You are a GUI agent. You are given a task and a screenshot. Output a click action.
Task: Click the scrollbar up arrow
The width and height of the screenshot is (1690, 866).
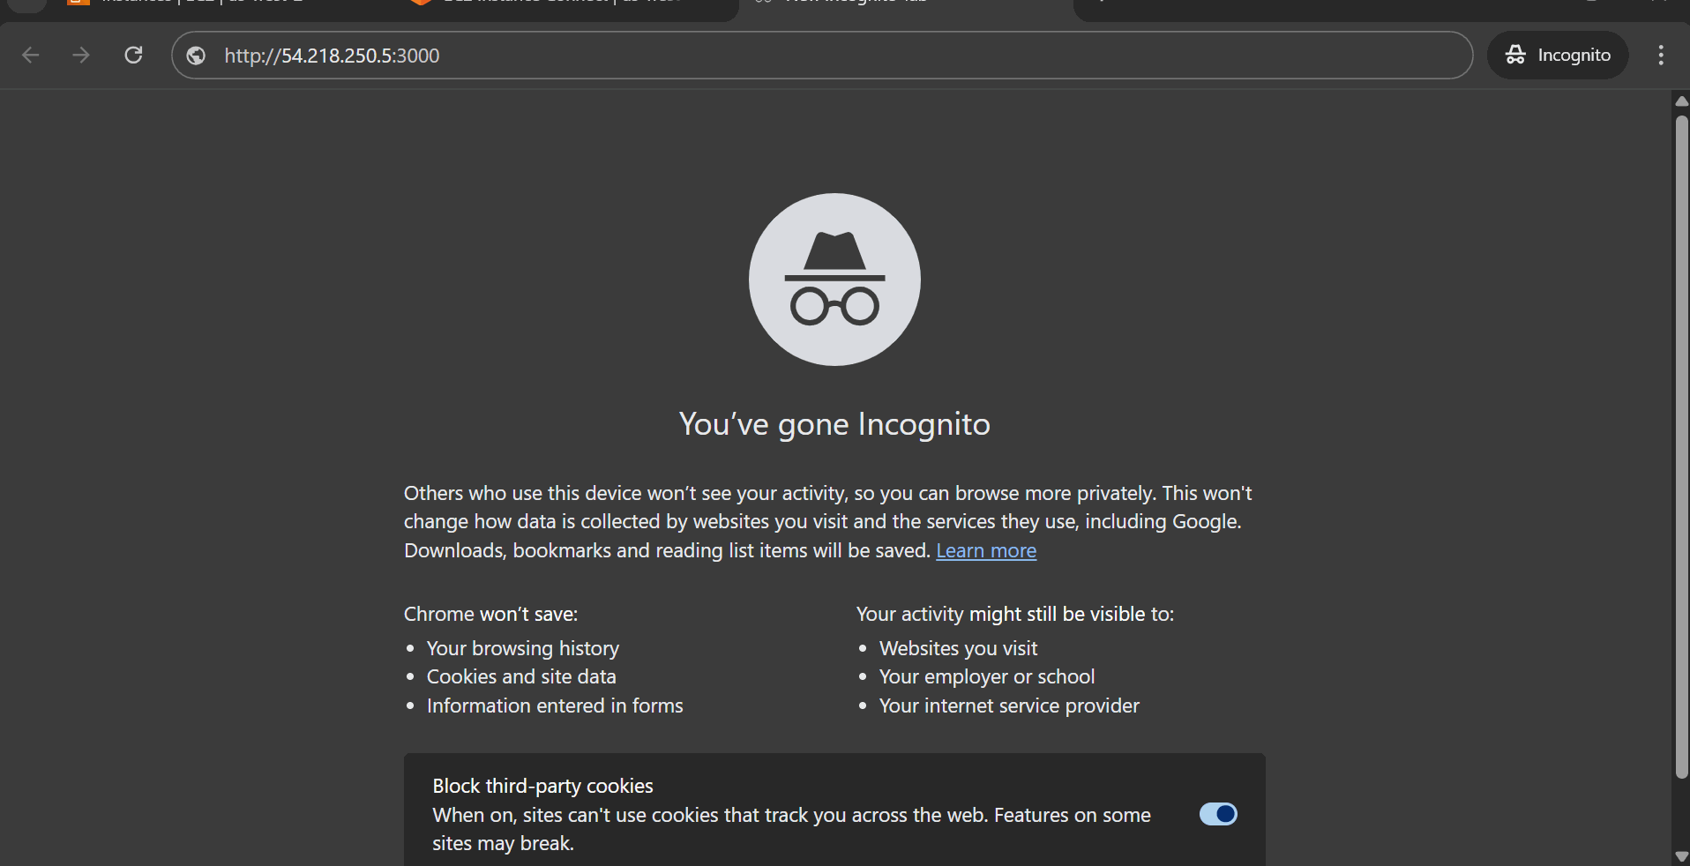[1681, 101]
